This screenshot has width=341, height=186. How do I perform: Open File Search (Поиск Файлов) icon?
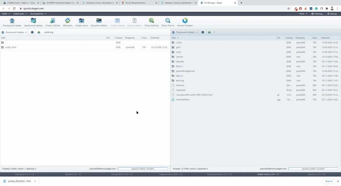(151, 21)
